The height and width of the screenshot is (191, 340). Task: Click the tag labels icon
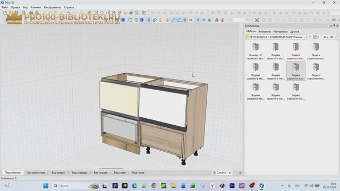[x=167, y=20]
